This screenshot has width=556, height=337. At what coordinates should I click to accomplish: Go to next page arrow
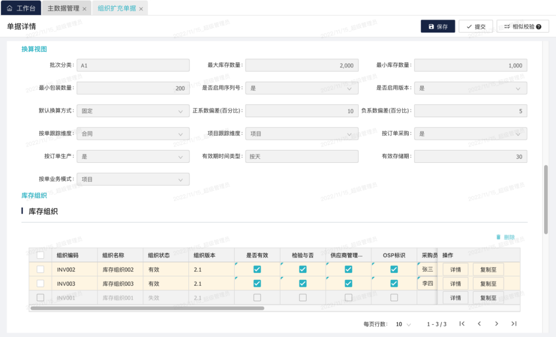point(496,324)
